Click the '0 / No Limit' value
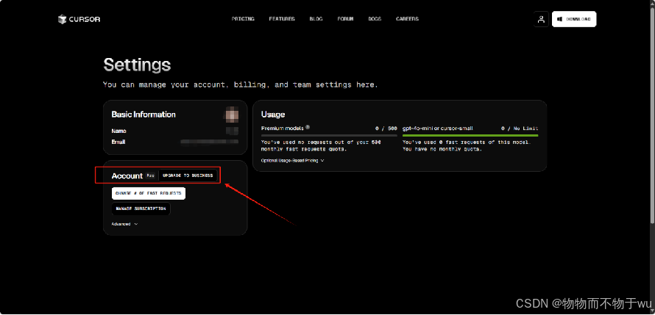655x315 pixels. (520, 128)
